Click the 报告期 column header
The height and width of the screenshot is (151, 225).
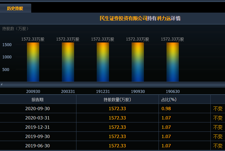point(38,100)
